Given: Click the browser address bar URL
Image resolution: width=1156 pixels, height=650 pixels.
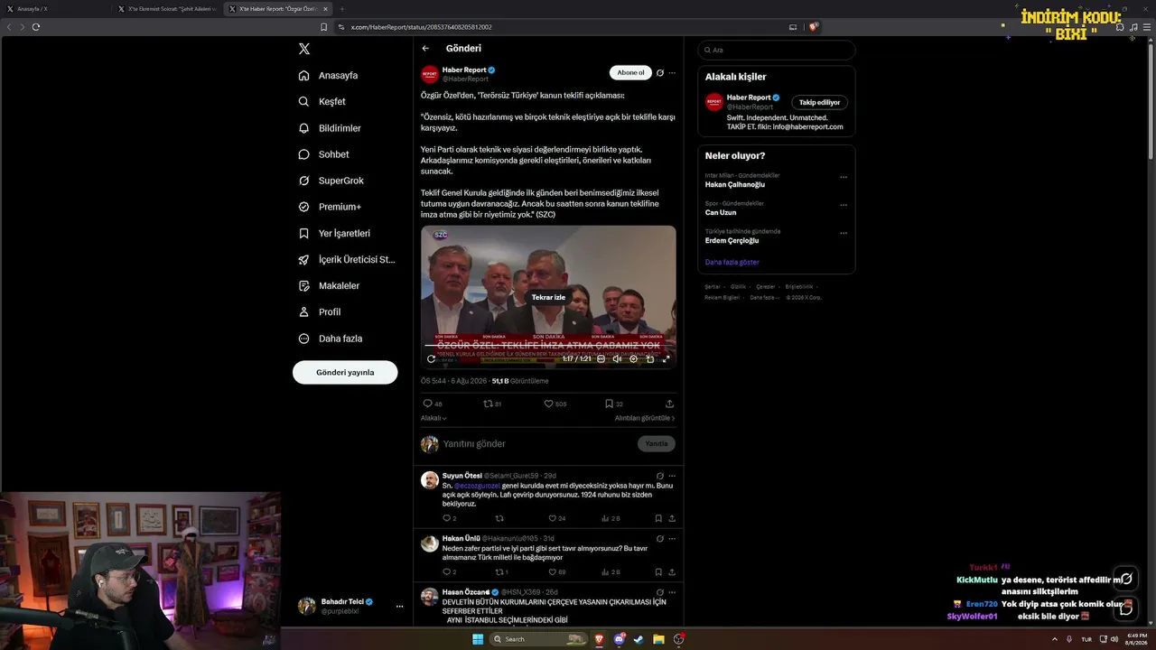Looking at the screenshot, I should 421,27.
